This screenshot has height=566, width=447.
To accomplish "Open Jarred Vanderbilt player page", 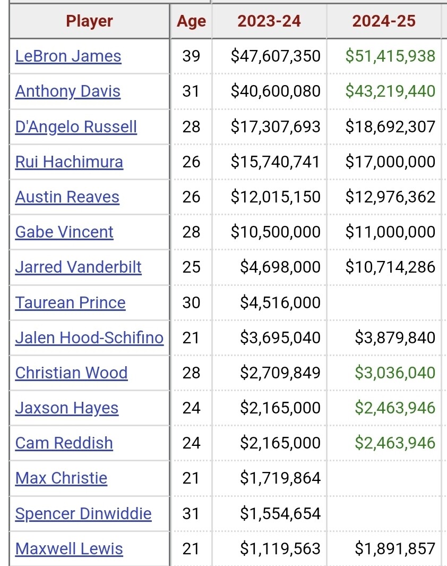I will click(78, 267).
